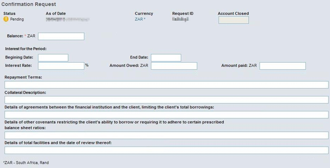Click the Status label
Image resolution: width=330 pixels, height=168 pixels.
coord(9,13)
